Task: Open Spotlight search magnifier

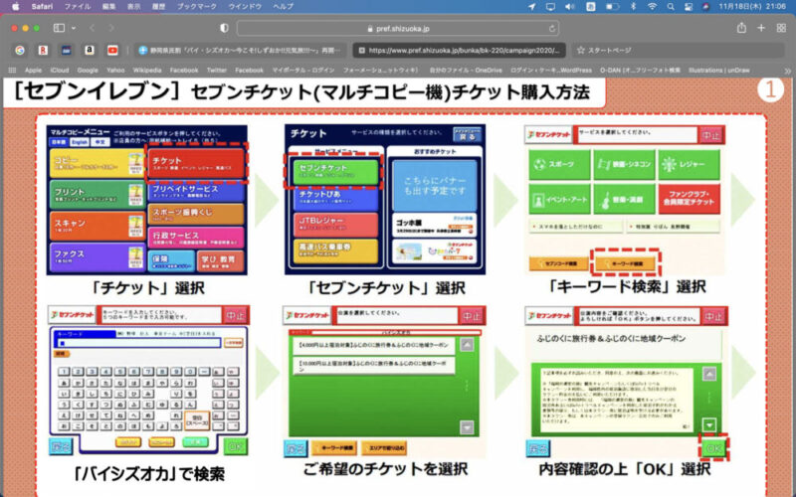Action: [671, 7]
